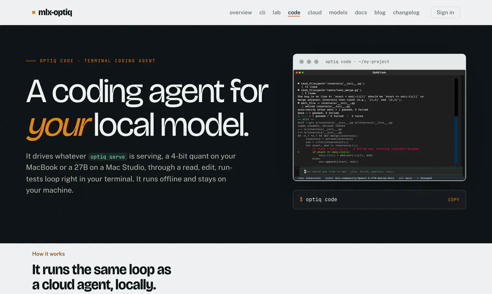This screenshot has height=294, width=492.
Task: Visit the docs link
Action: (361, 12)
